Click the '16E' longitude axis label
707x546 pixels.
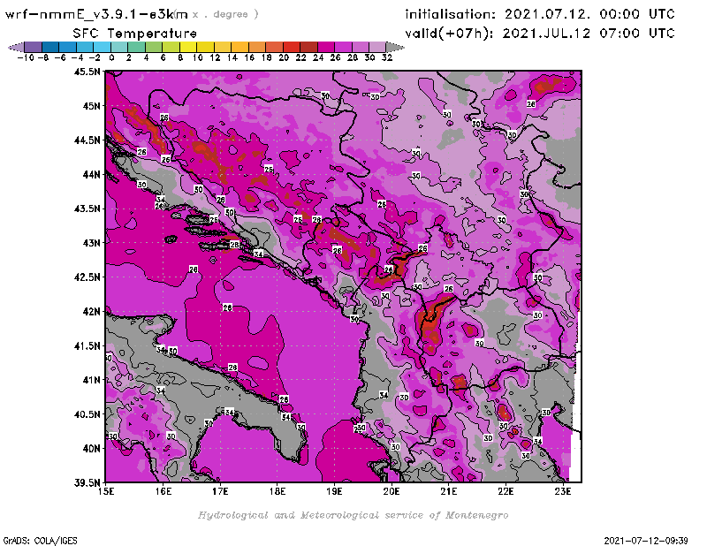point(163,491)
